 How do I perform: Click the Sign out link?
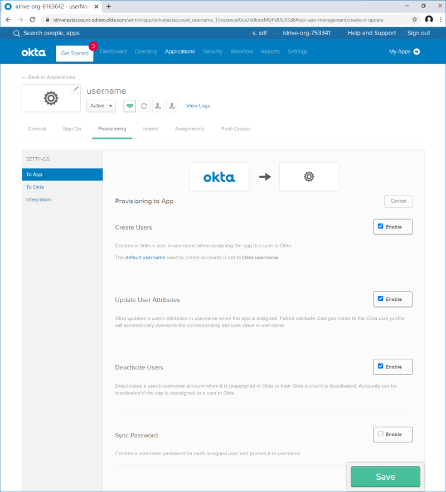(x=419, y=33)
